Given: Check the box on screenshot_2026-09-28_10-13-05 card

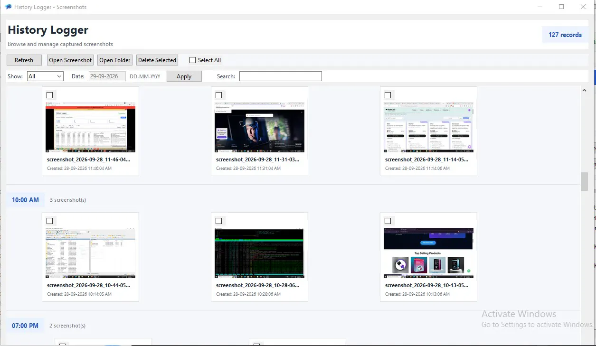Looking at the screenshot, I should point(388,221).
